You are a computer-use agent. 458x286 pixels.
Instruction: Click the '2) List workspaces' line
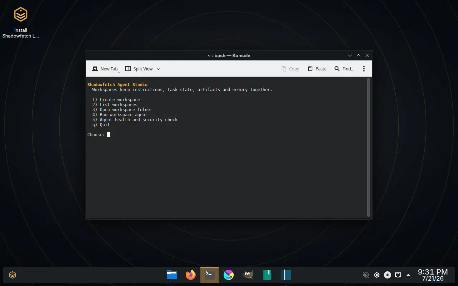(x=115, y=105)
